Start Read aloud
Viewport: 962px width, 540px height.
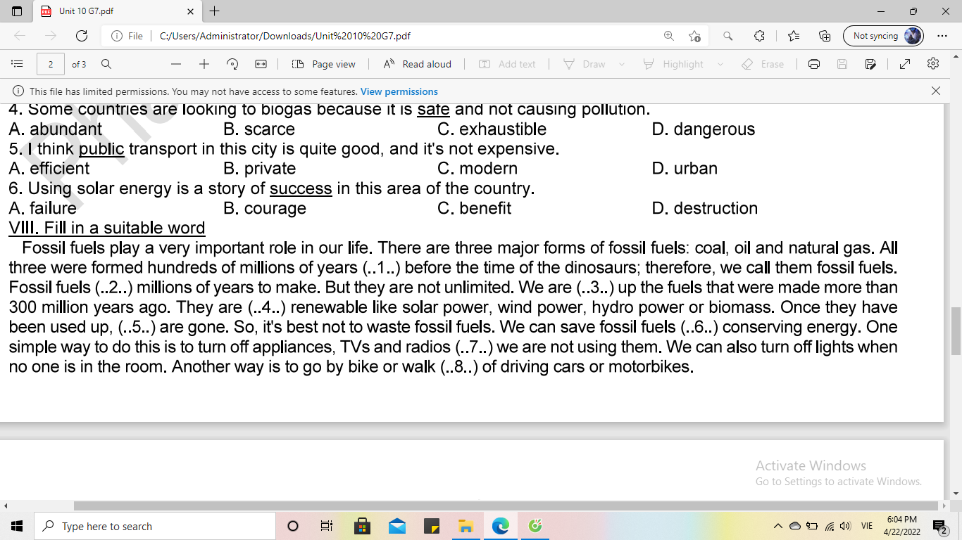click(417, 64)
